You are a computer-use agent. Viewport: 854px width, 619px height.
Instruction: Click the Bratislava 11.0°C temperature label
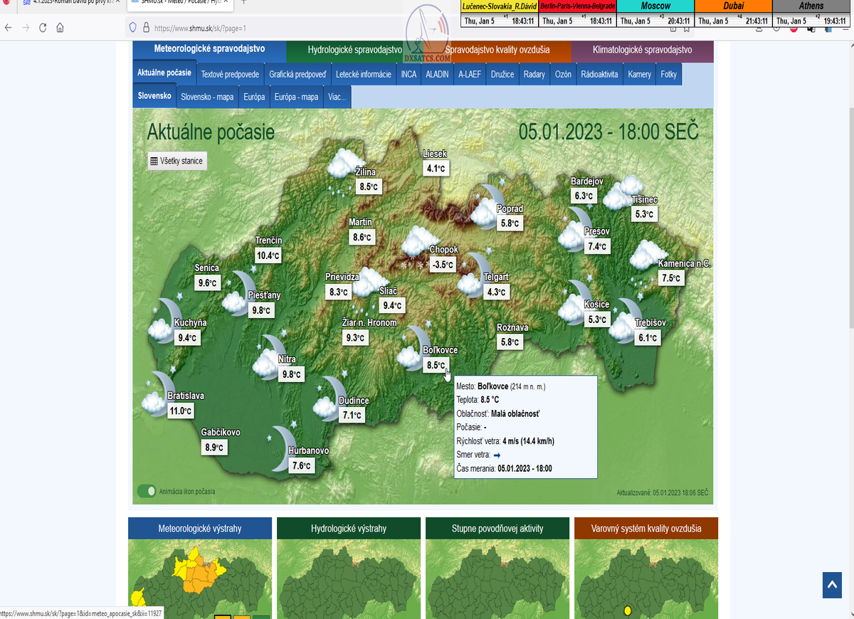coord(181,411)
